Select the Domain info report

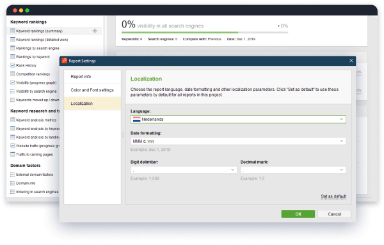click(x=26, y=183)
